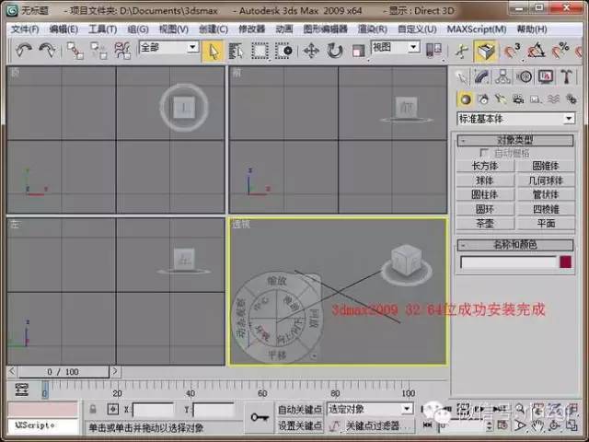Click the 长方体 box button

click(x=484, y=167)
